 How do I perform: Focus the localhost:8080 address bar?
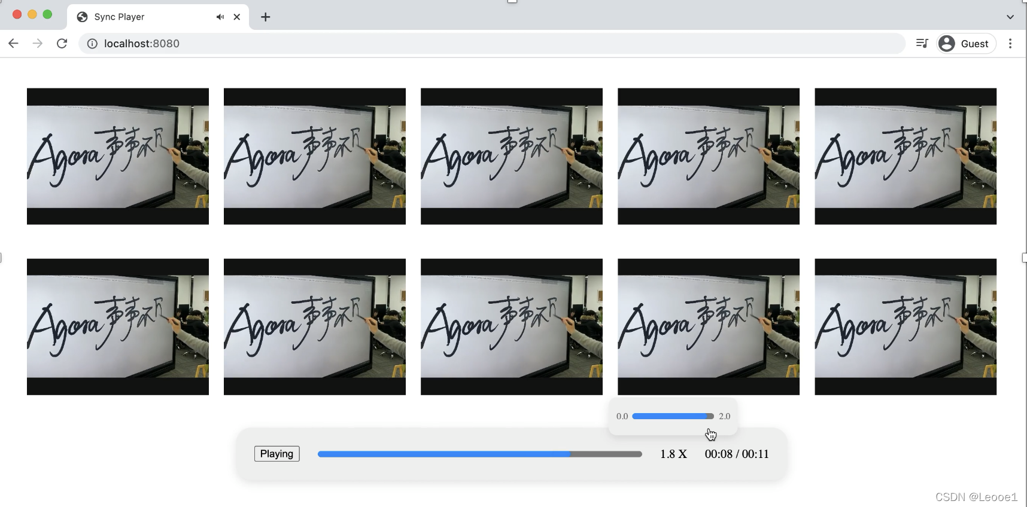[x=491, y=43]
